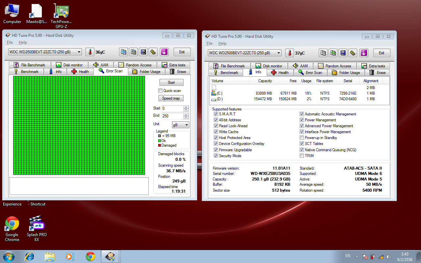Viewport: 421px width, 263px height.
Task: Click into the End value input field
Action: pos(173,116)
